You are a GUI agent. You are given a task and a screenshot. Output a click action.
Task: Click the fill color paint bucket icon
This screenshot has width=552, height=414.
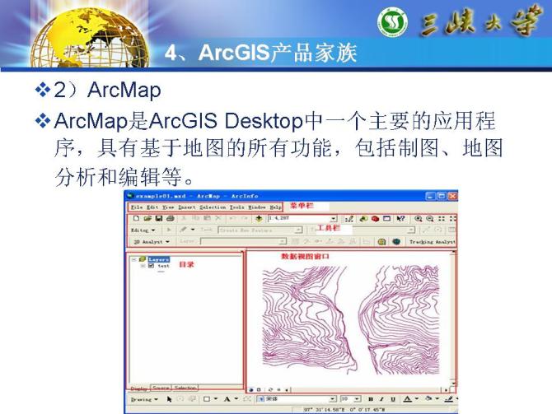428,399
